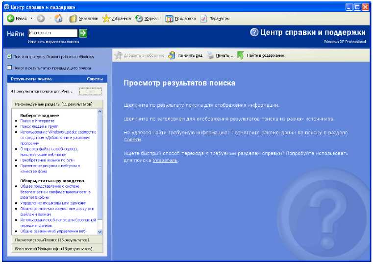Click inside the Найти search field
The width and height of the screenshot is (373, 264).
(x=53, y=33)
